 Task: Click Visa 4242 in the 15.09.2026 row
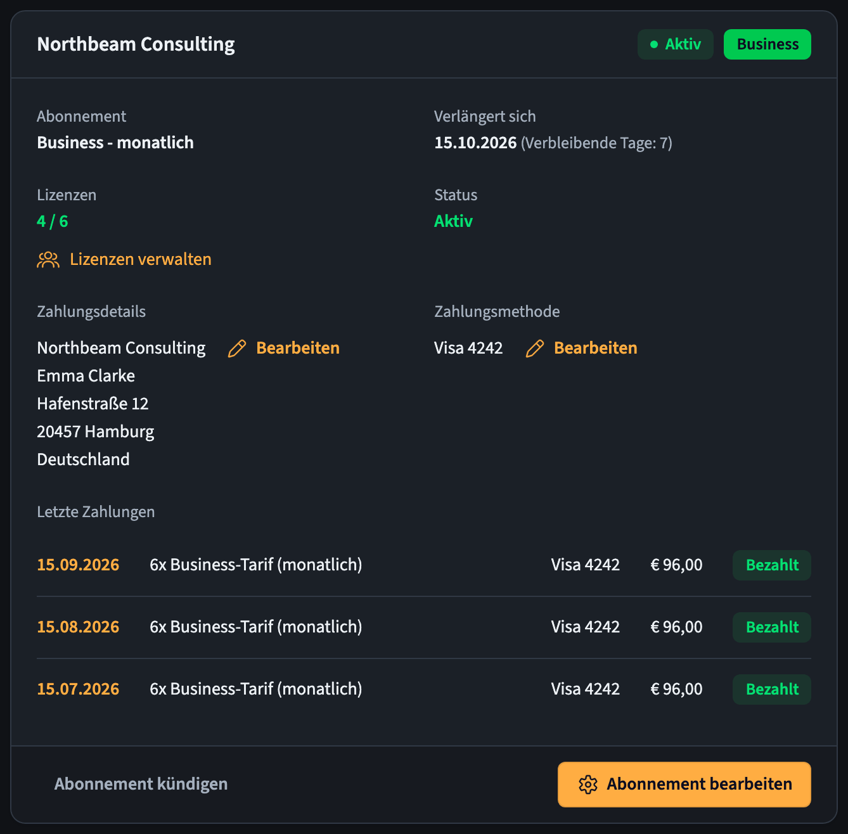[586, 565]
